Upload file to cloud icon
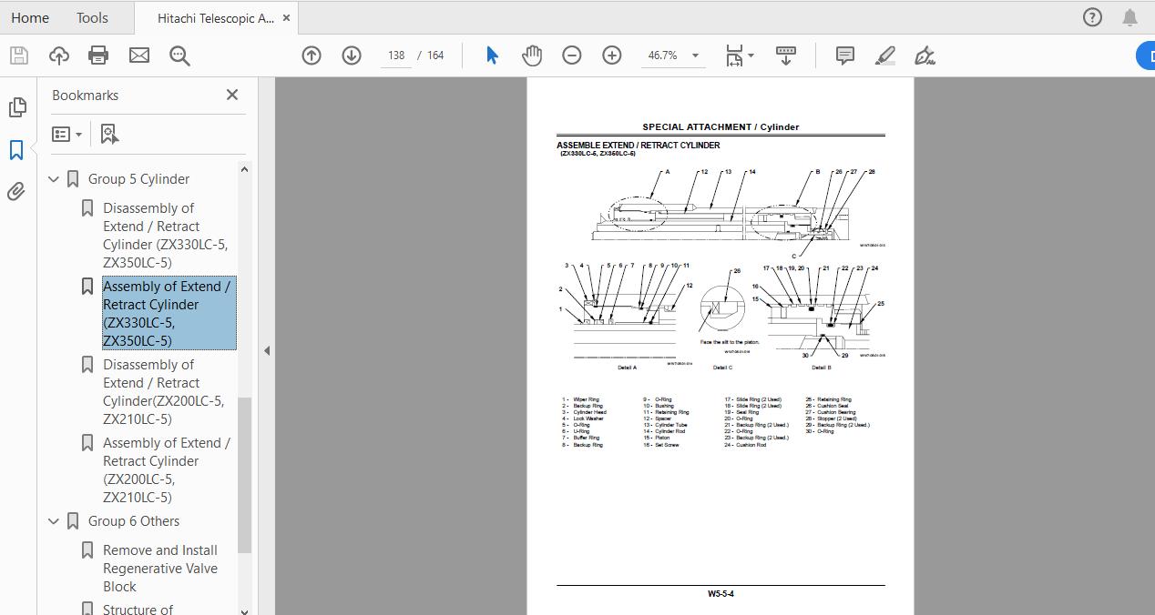The height and width of the screenshot is (615, 1155). pos(59,55)
